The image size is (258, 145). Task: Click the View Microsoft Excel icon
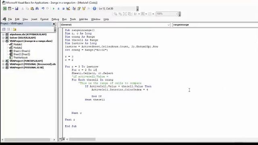point(5,8)
